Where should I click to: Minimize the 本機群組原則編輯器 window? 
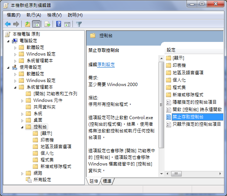pyautogui.click(x=192, y=4)
